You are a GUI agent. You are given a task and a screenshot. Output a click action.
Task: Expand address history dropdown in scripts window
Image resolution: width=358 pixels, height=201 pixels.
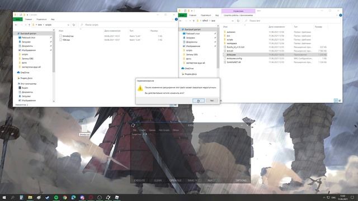tap(68, 25)
